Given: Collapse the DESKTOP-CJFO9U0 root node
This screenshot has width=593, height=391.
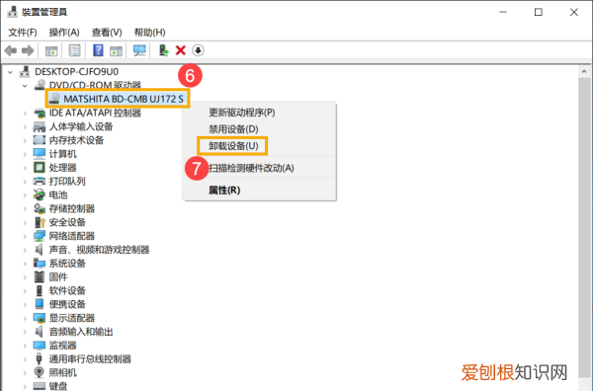Looking at the screenshot, I should 11,72.
